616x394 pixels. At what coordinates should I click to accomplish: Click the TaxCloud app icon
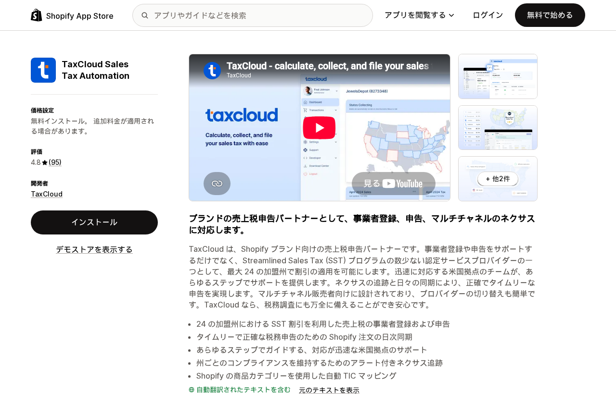coord(43,70)
